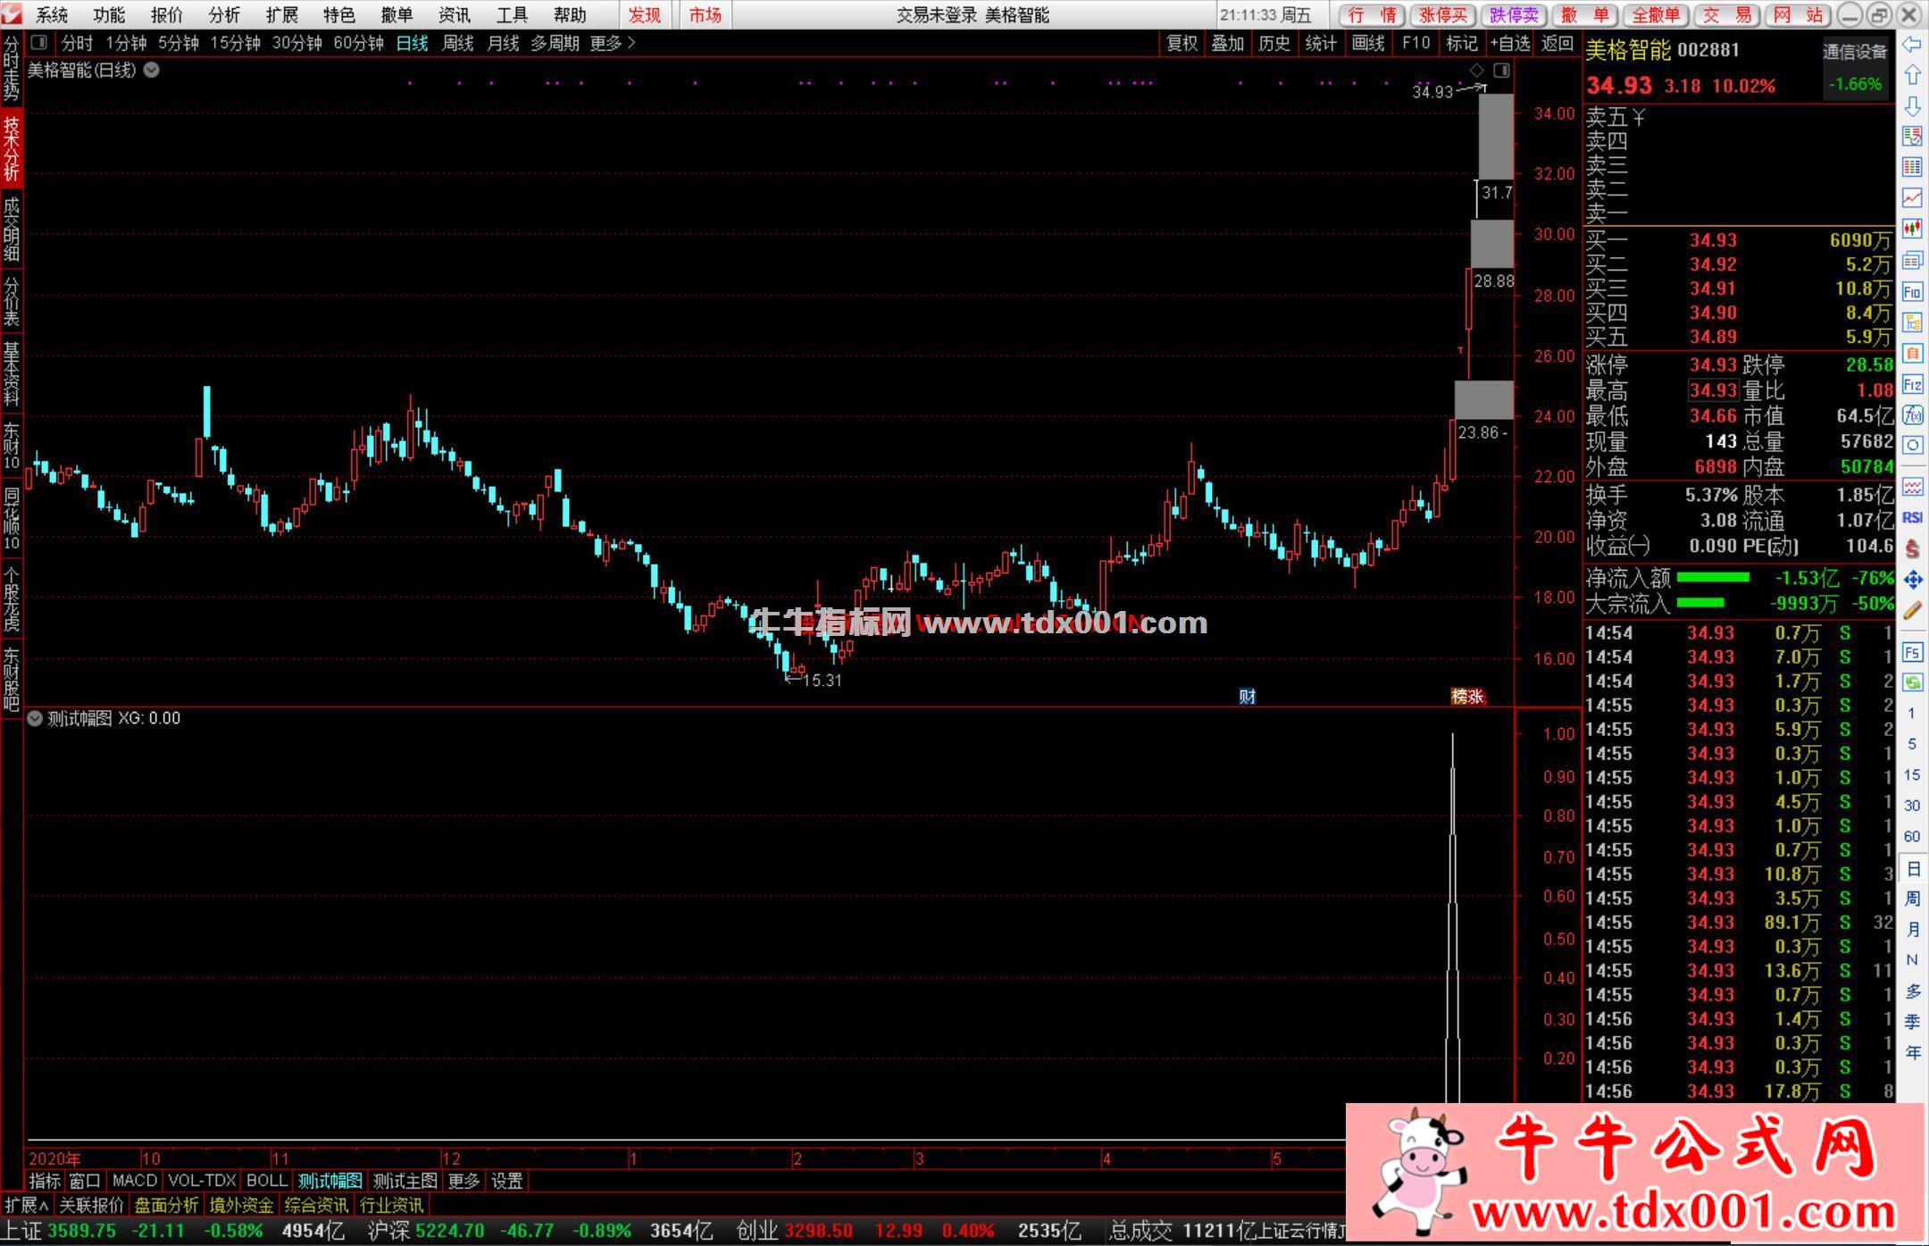The image size is (1929, 1246).
Task: Click the 涨停买 button
Action: pos(1444,15)
